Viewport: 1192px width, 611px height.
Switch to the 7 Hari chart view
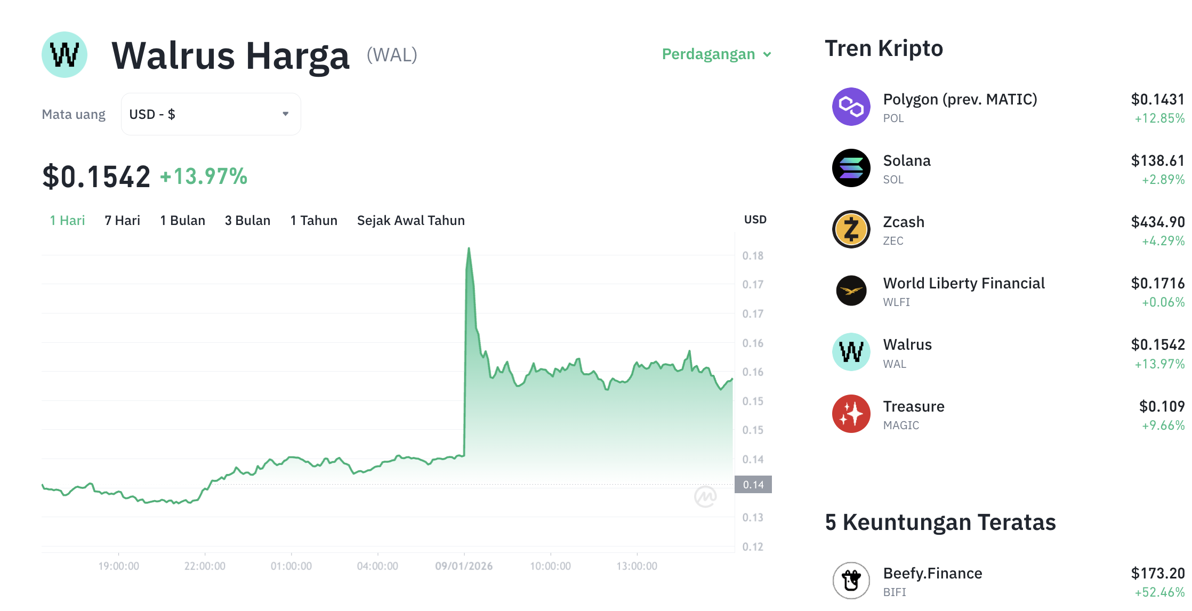click(x=122, y=220)
